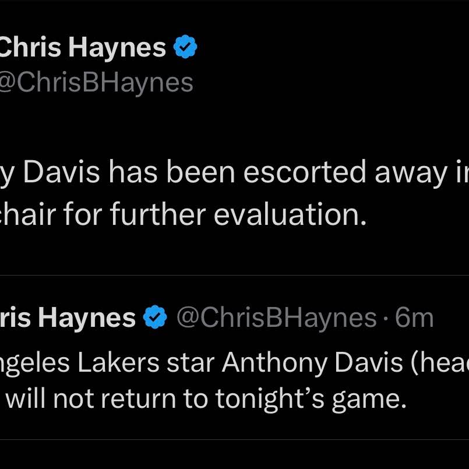Click the word 'star' in quoted tweet
Screen dimensions: 469x469
pos(191,364)
